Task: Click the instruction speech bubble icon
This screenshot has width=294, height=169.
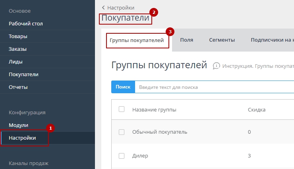Action: [217, 66]
